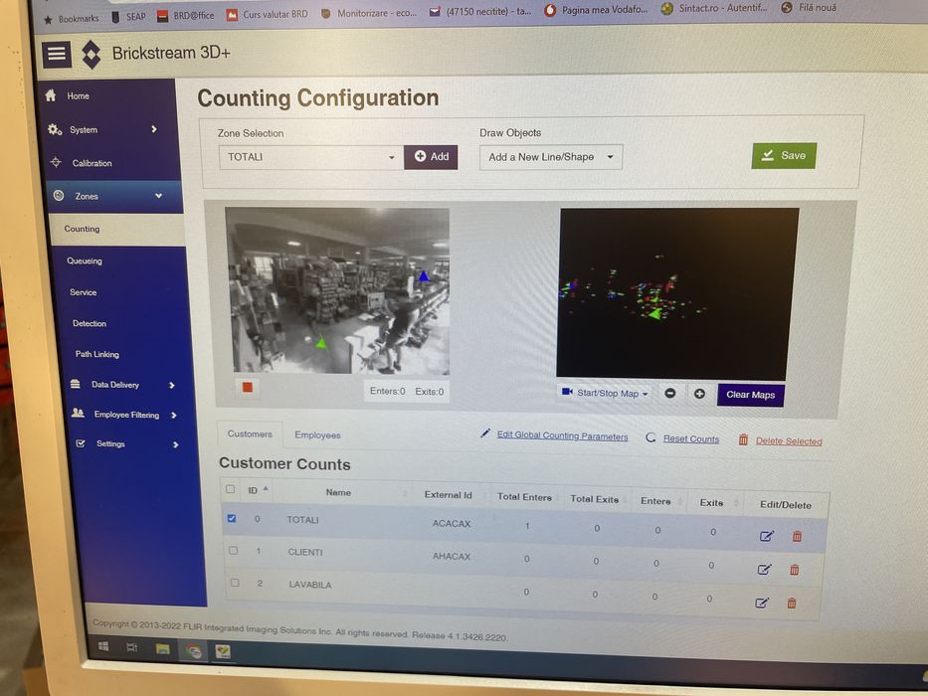Open the hamburger menu button

[57, 55]
